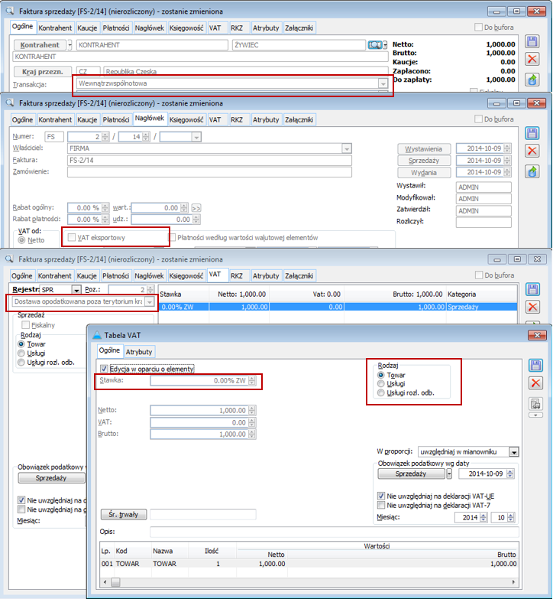This screenshot has height=599, width=553.
Task: Click the Zamówienie input field
Action: click(x=209, y=172)
